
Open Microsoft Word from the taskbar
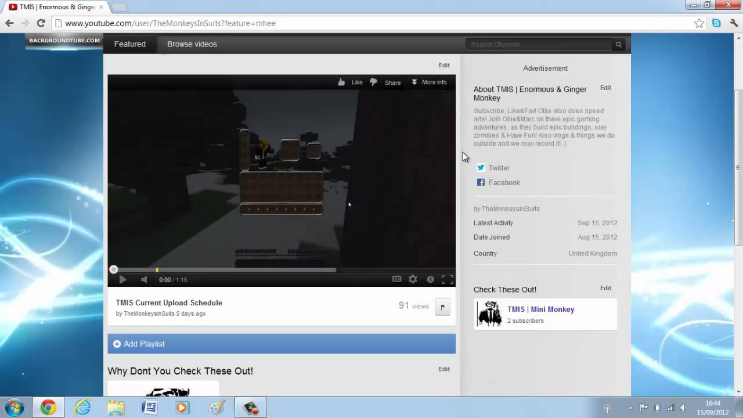(x=149, y=408)
